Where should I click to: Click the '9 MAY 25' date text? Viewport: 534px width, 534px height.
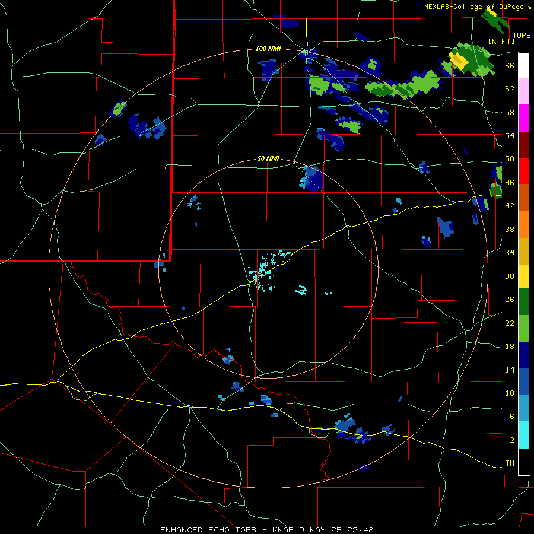(x=321, y=530)
